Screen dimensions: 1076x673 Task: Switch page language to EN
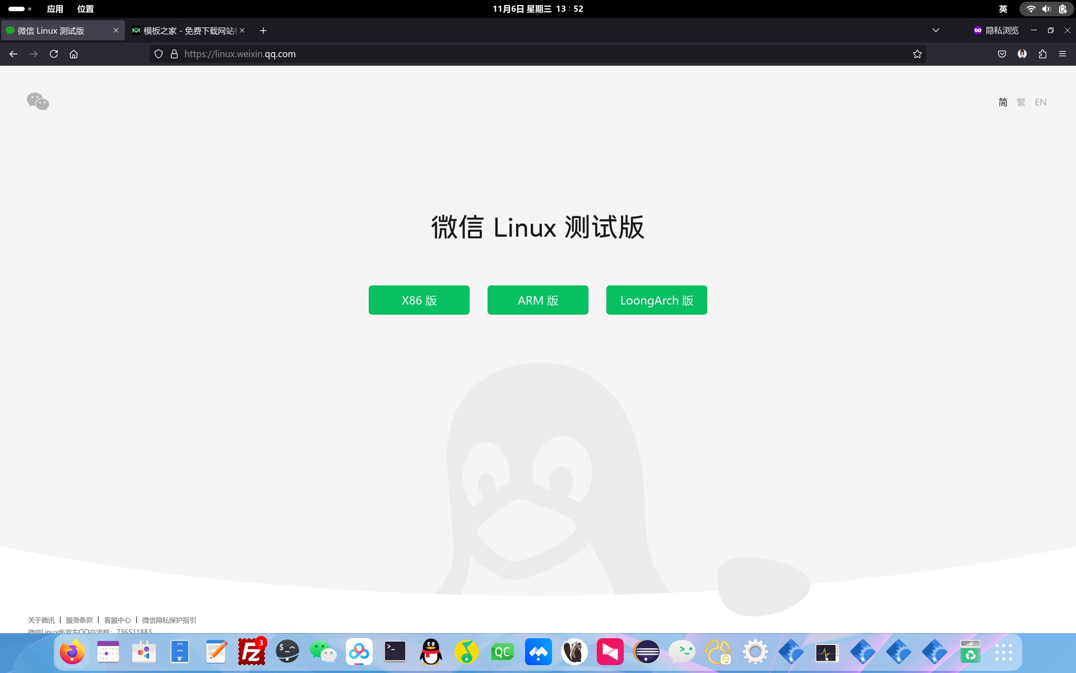pyautogui.click(x=1041, y=102)
